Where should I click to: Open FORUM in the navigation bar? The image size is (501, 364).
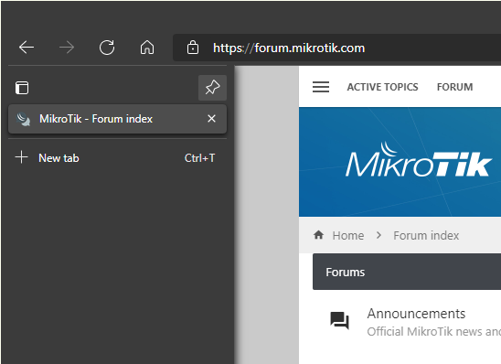point(454,87)
